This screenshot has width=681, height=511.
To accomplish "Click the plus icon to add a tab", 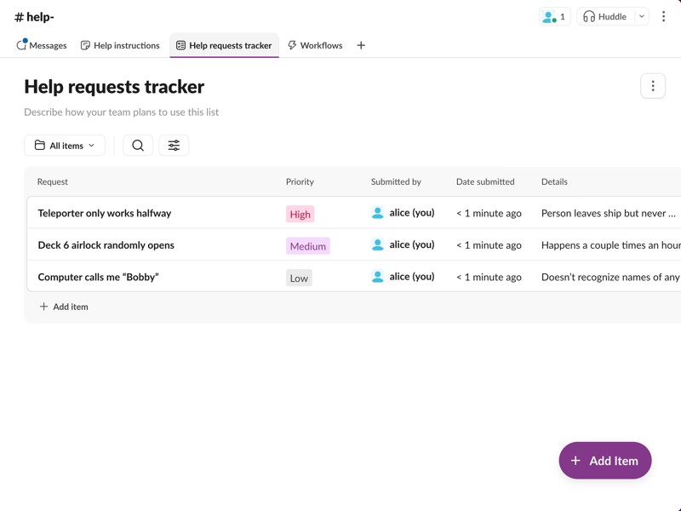I will [361, 45].
